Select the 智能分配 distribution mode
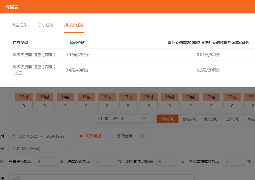 click(x=189, y=119)
